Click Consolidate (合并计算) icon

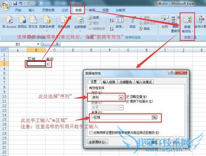pyautogui.click(x=201, y=22)
